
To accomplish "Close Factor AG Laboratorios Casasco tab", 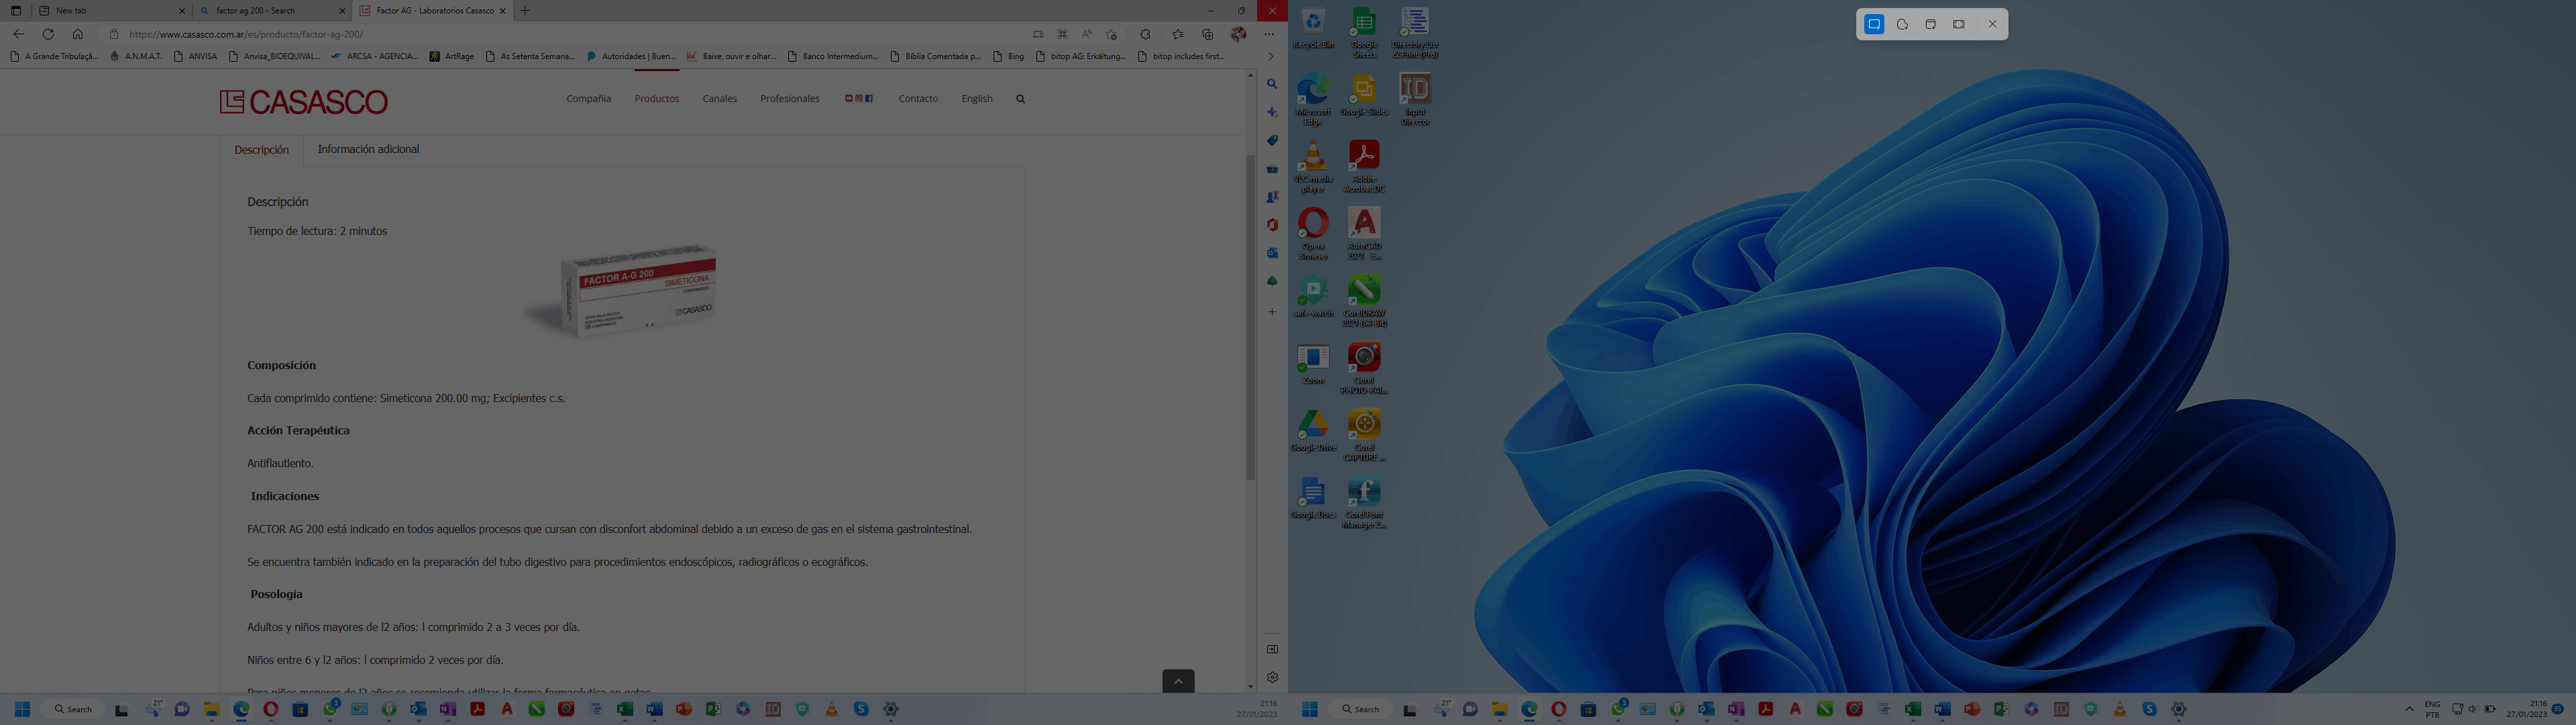I will 503,11.
